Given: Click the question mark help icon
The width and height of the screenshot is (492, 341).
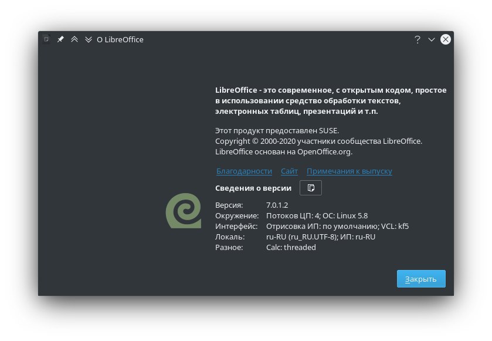Looking at the screenshot, I should [x=418, y=39].
